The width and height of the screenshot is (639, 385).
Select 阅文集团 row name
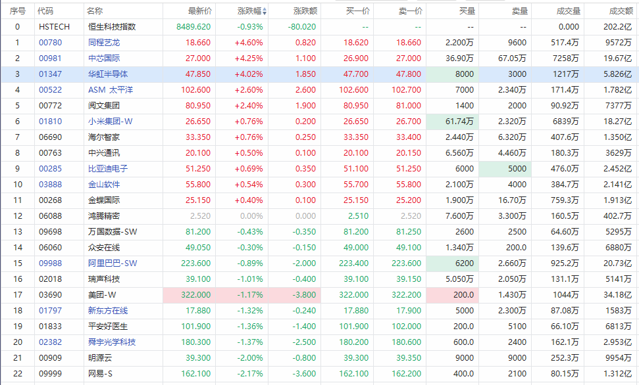(x=104, y=106)
